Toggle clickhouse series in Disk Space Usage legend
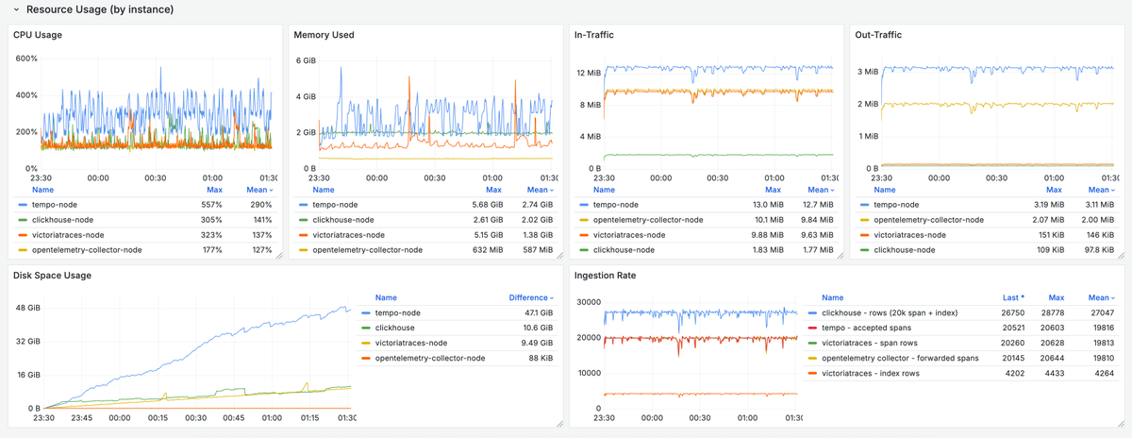Viewport: 1132px width, 438px height. coord(396,328)
